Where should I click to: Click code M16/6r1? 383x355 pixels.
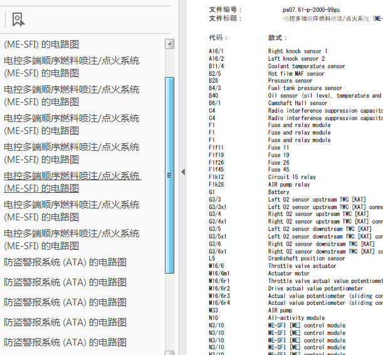click(219, 281)
